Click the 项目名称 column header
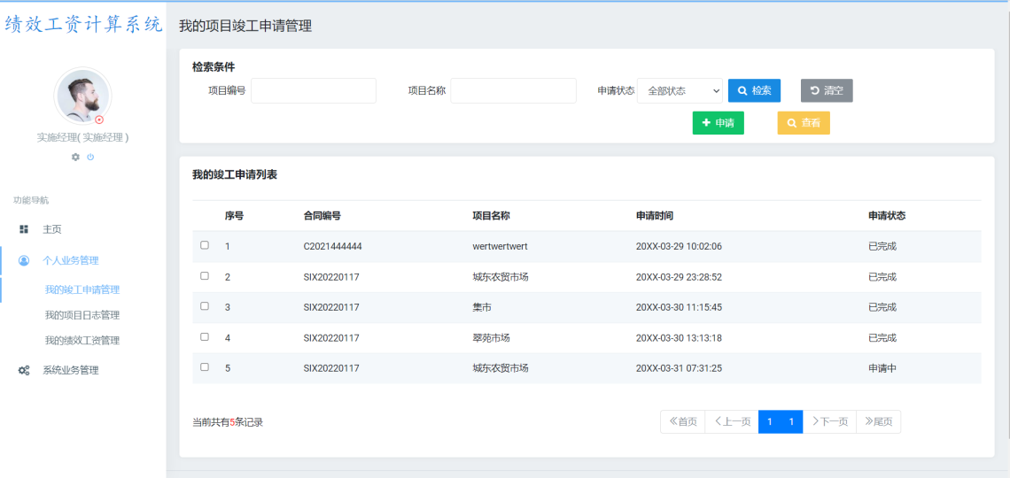 492,216
